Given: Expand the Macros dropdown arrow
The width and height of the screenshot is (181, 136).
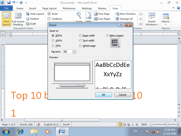Looking at the screenshot, I should (x=166, y=24).
